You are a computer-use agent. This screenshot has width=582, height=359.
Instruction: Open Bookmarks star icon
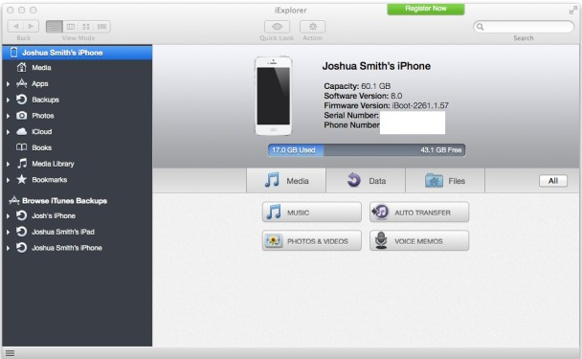click(21, 179)
